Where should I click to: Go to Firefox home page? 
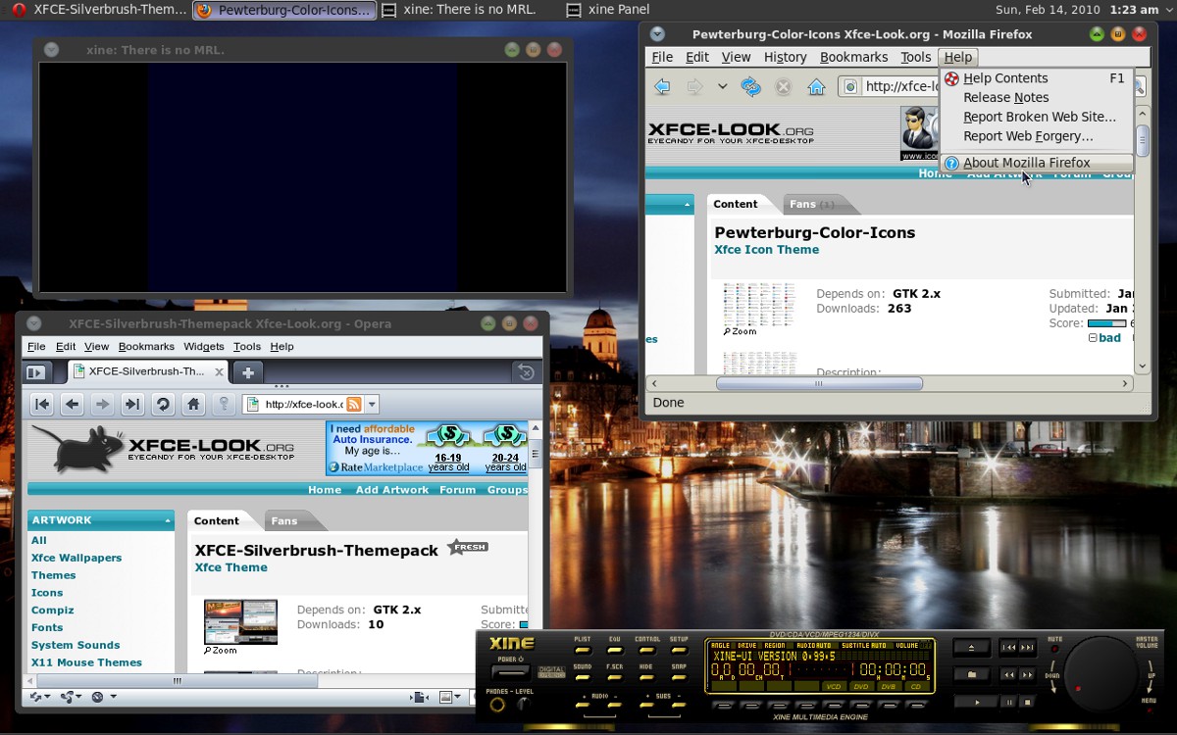(x=816, y=86)
